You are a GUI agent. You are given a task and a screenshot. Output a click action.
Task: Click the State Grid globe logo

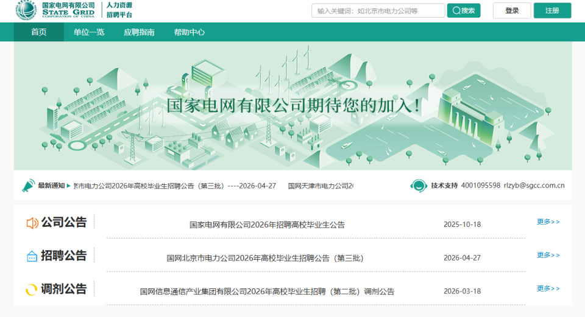[26, 10]
